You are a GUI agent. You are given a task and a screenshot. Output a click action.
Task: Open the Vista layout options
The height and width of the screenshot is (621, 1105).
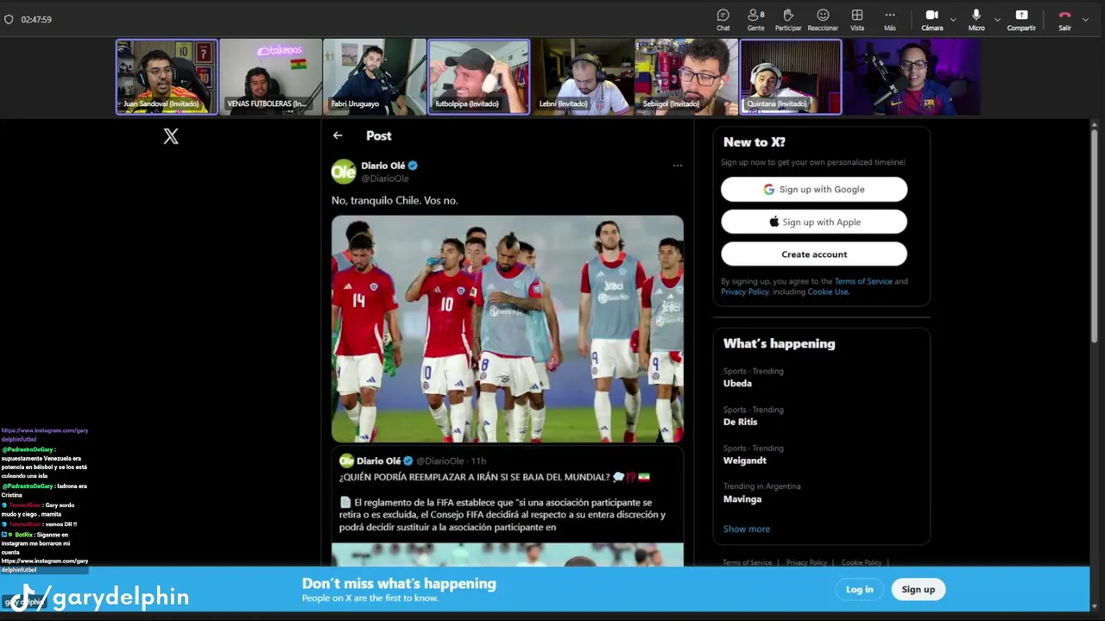pyautogui.click(x=857, y=19)
